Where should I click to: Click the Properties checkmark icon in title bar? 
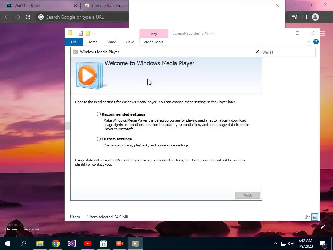coord(81,33)
